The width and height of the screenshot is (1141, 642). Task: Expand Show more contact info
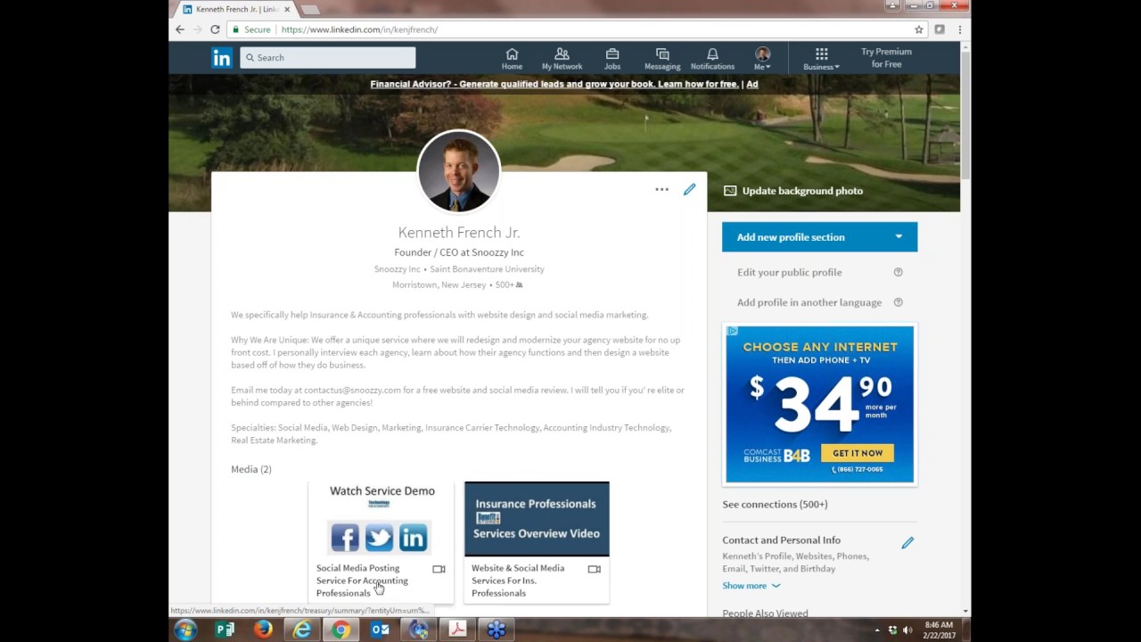point(751,586)
